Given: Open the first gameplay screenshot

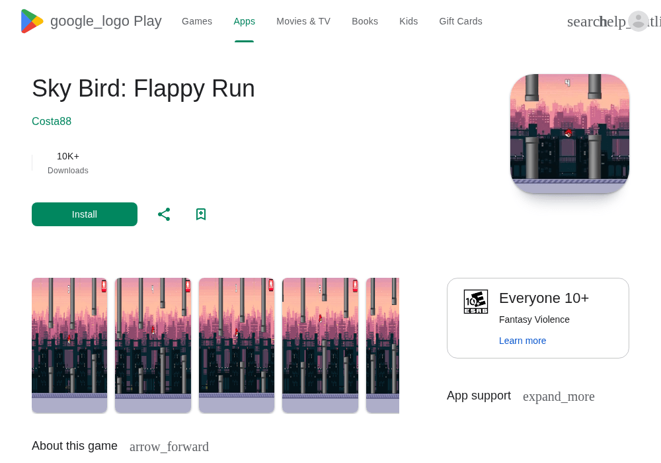Looking at the screenshot, I should (x=69, y=345).
